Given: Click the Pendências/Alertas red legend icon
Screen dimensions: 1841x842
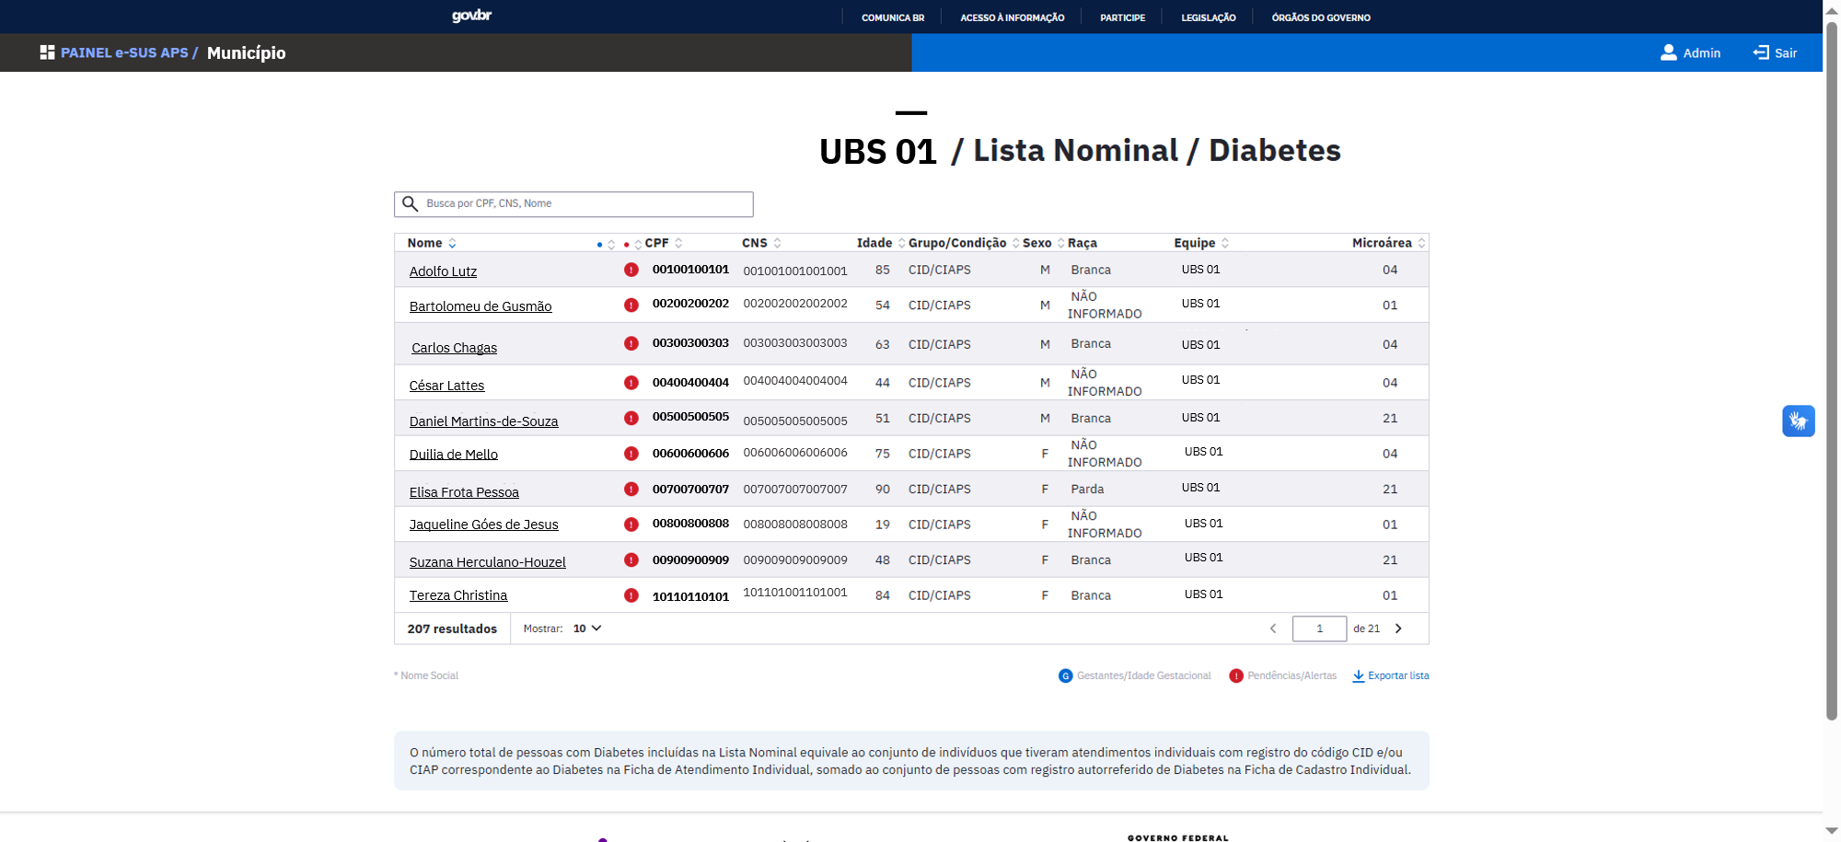Looking at the screenshot, I should [1236, 675].
